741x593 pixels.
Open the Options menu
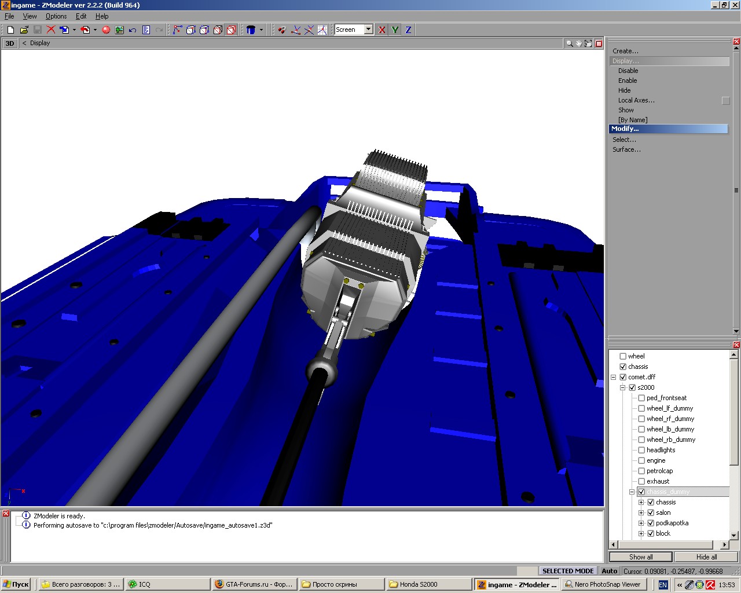(56, 16)
